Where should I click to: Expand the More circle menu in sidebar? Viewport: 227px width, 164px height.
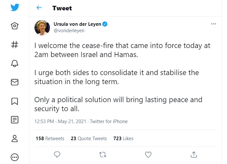pos(15,157)
